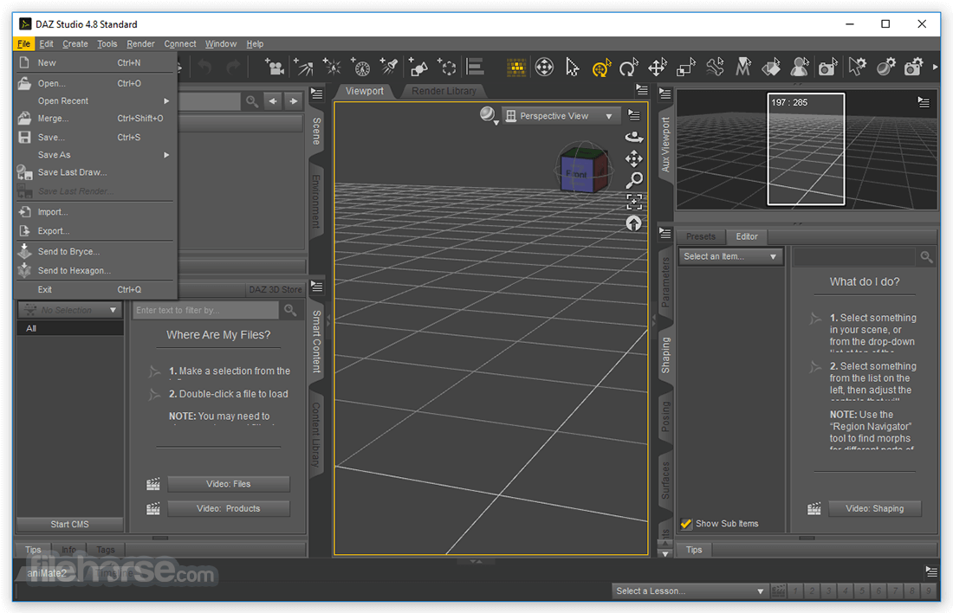Click the viewport zoom magnifier icon
This screenshot has width=953, height=613.
point(634,180)
